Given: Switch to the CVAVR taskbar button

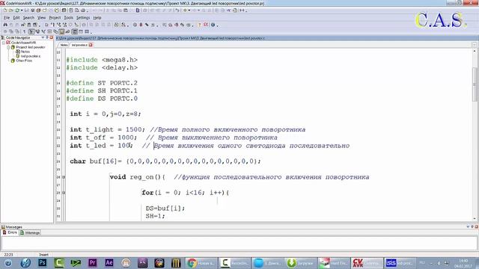Looking at the screenshot, I should click(x=367, y=263).
